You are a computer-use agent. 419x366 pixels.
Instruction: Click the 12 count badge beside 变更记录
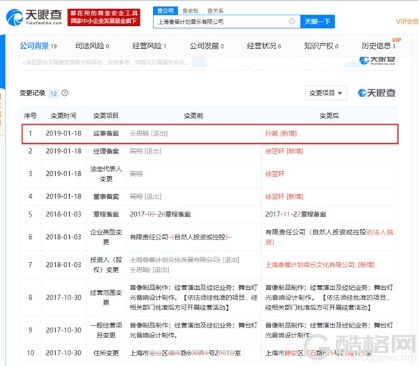[x=54, y=93]
